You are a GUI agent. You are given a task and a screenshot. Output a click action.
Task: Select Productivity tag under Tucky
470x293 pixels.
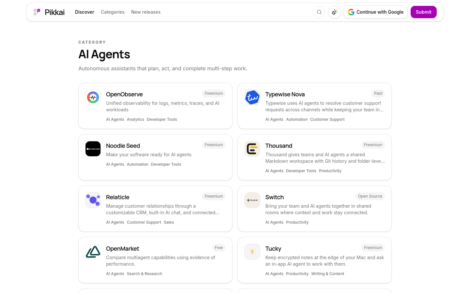click(x=297, y=274)
